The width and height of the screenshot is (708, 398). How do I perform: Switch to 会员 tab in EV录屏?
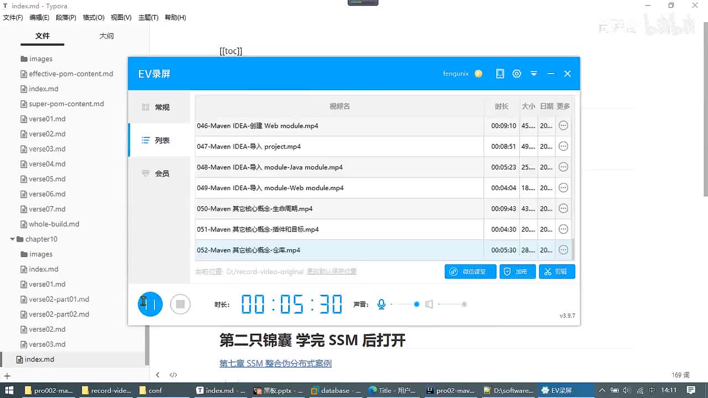(x=159, y=174)
